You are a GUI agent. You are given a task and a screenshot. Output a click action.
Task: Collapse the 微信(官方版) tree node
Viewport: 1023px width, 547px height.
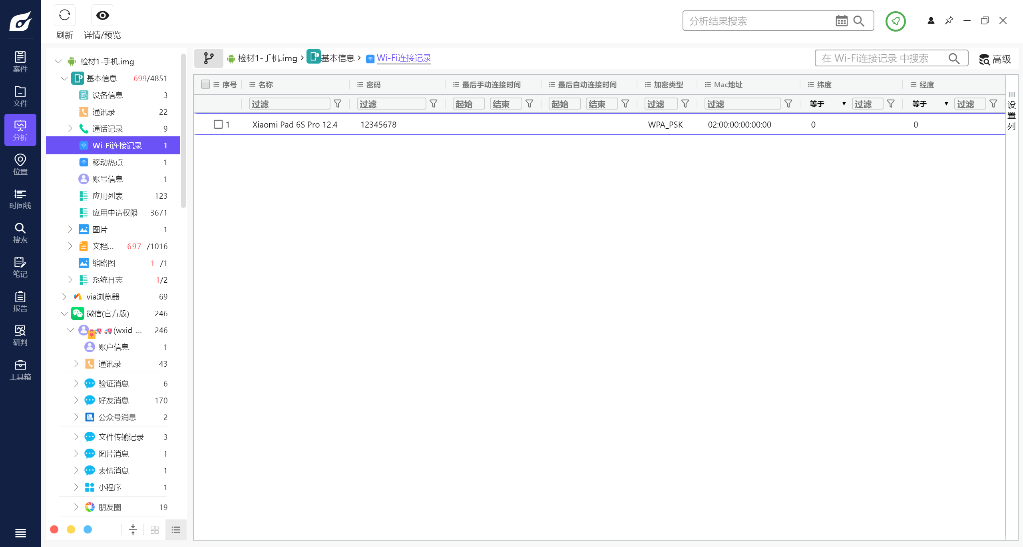coord(64,313)
